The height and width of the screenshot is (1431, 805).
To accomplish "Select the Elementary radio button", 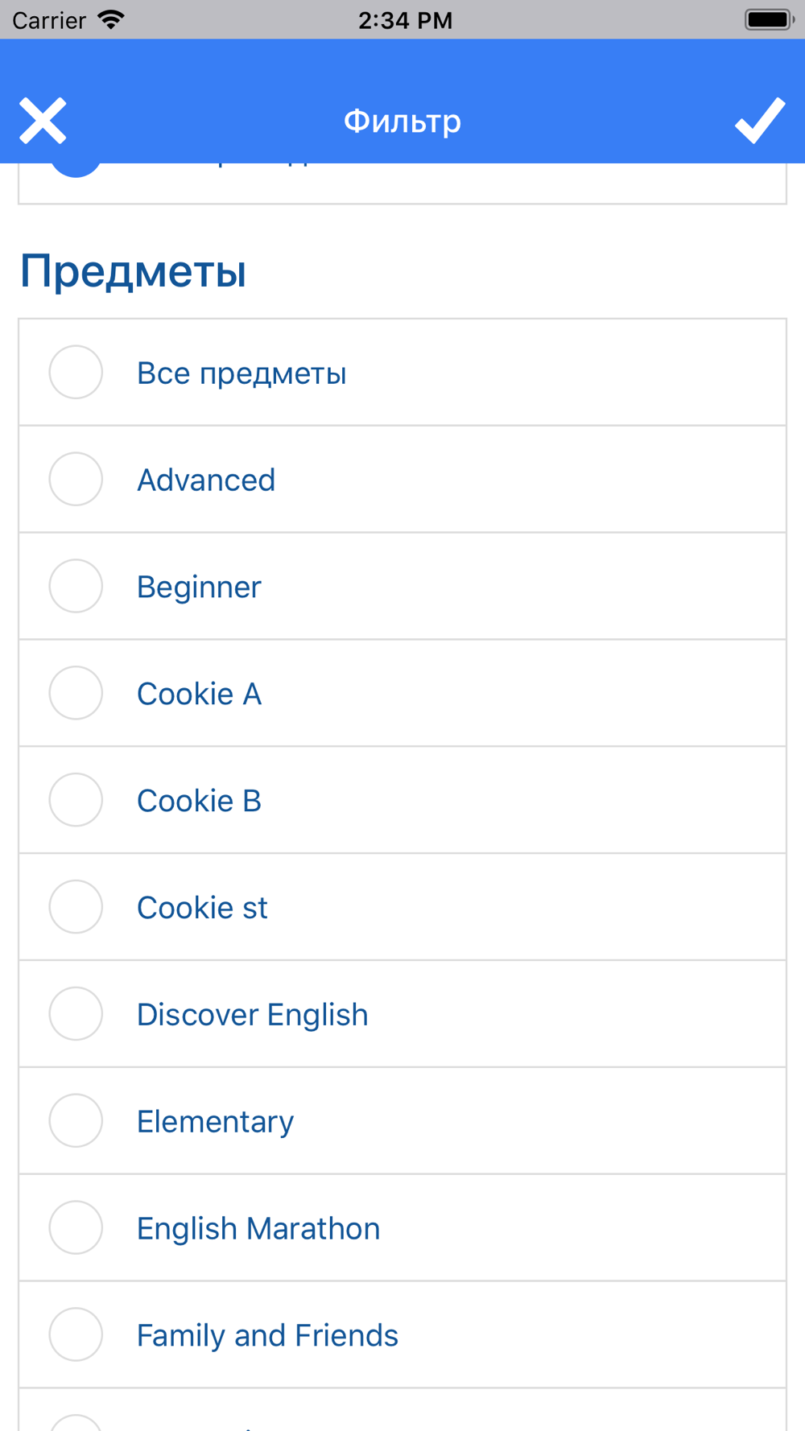I will coord(76,1121).
